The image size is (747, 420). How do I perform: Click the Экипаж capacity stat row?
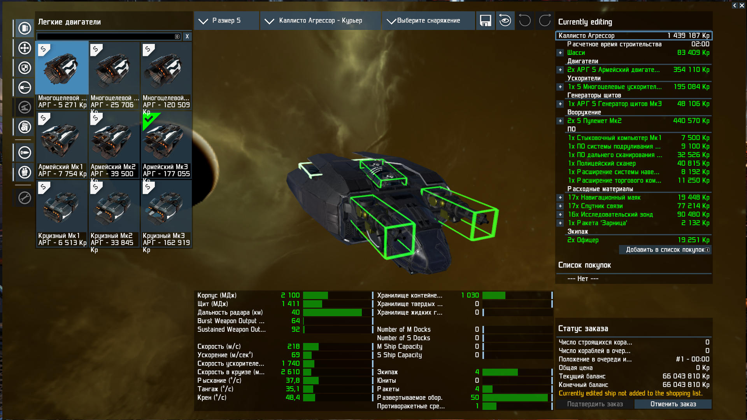pyautogui.click(x=464, y=372)
